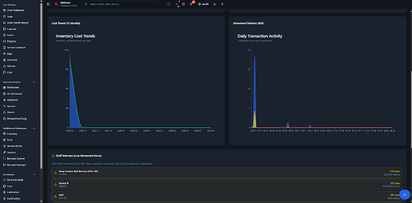Screen dimensions: 412x203
Task: Click the Alarms triangle icon
Action: [x=4, y=112]
